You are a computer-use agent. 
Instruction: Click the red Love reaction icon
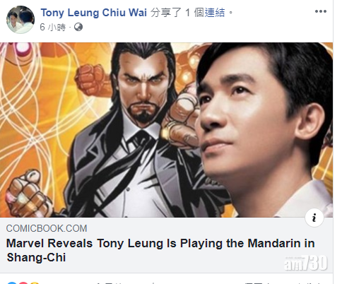click(23, 283)
